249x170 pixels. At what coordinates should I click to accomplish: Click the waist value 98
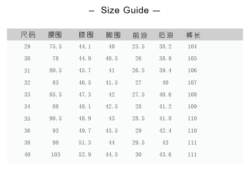[x=55, y=143]
